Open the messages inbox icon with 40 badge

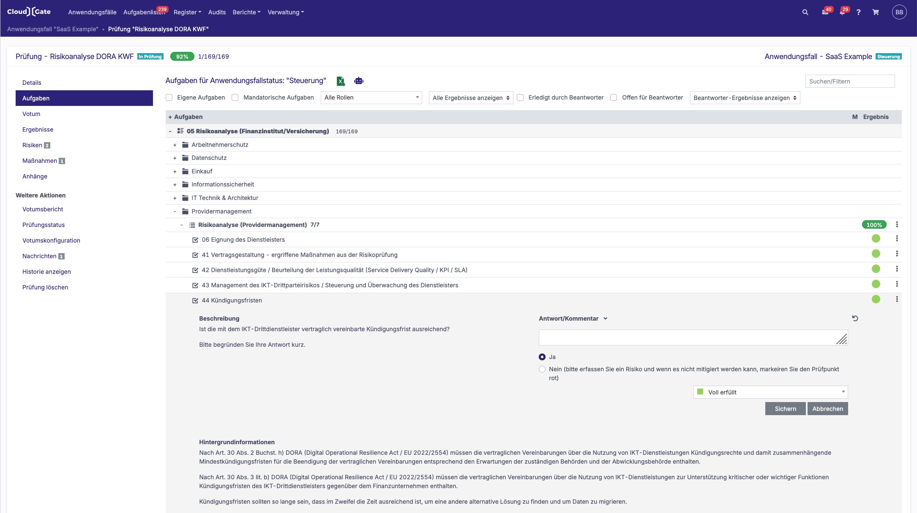tap(824, 12)
